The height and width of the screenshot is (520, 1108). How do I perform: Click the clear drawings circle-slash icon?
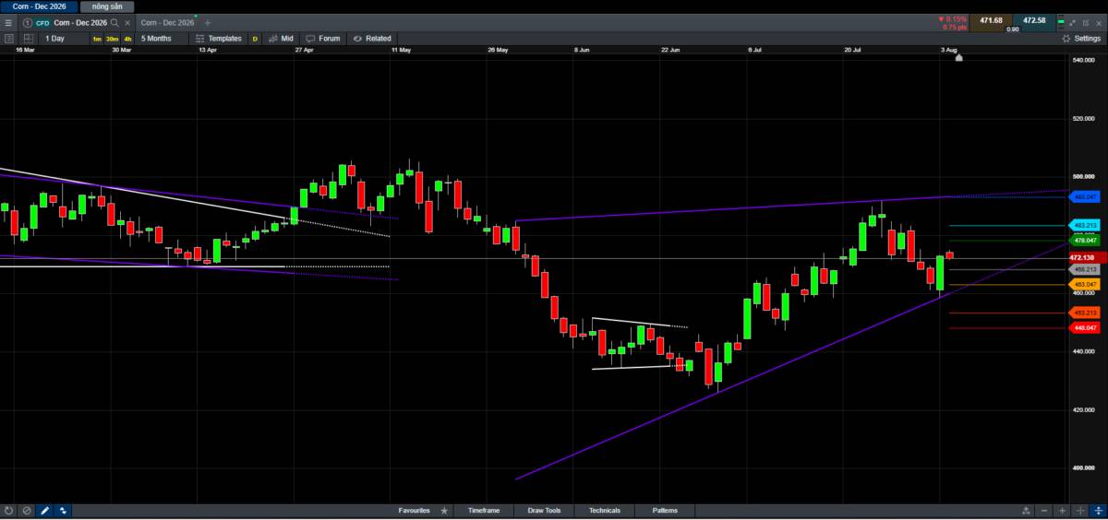click(x=27, y=510)
